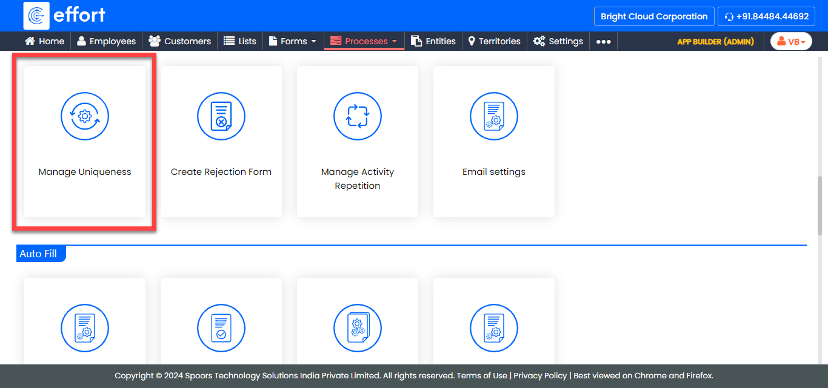828x388 pixels.
Task: Expand the Processes dropdown menu
Action: click(x=364, y=41)
